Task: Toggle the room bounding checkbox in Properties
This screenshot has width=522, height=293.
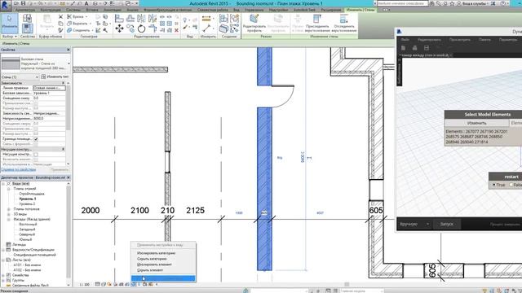Action: [x=36, y=139]
